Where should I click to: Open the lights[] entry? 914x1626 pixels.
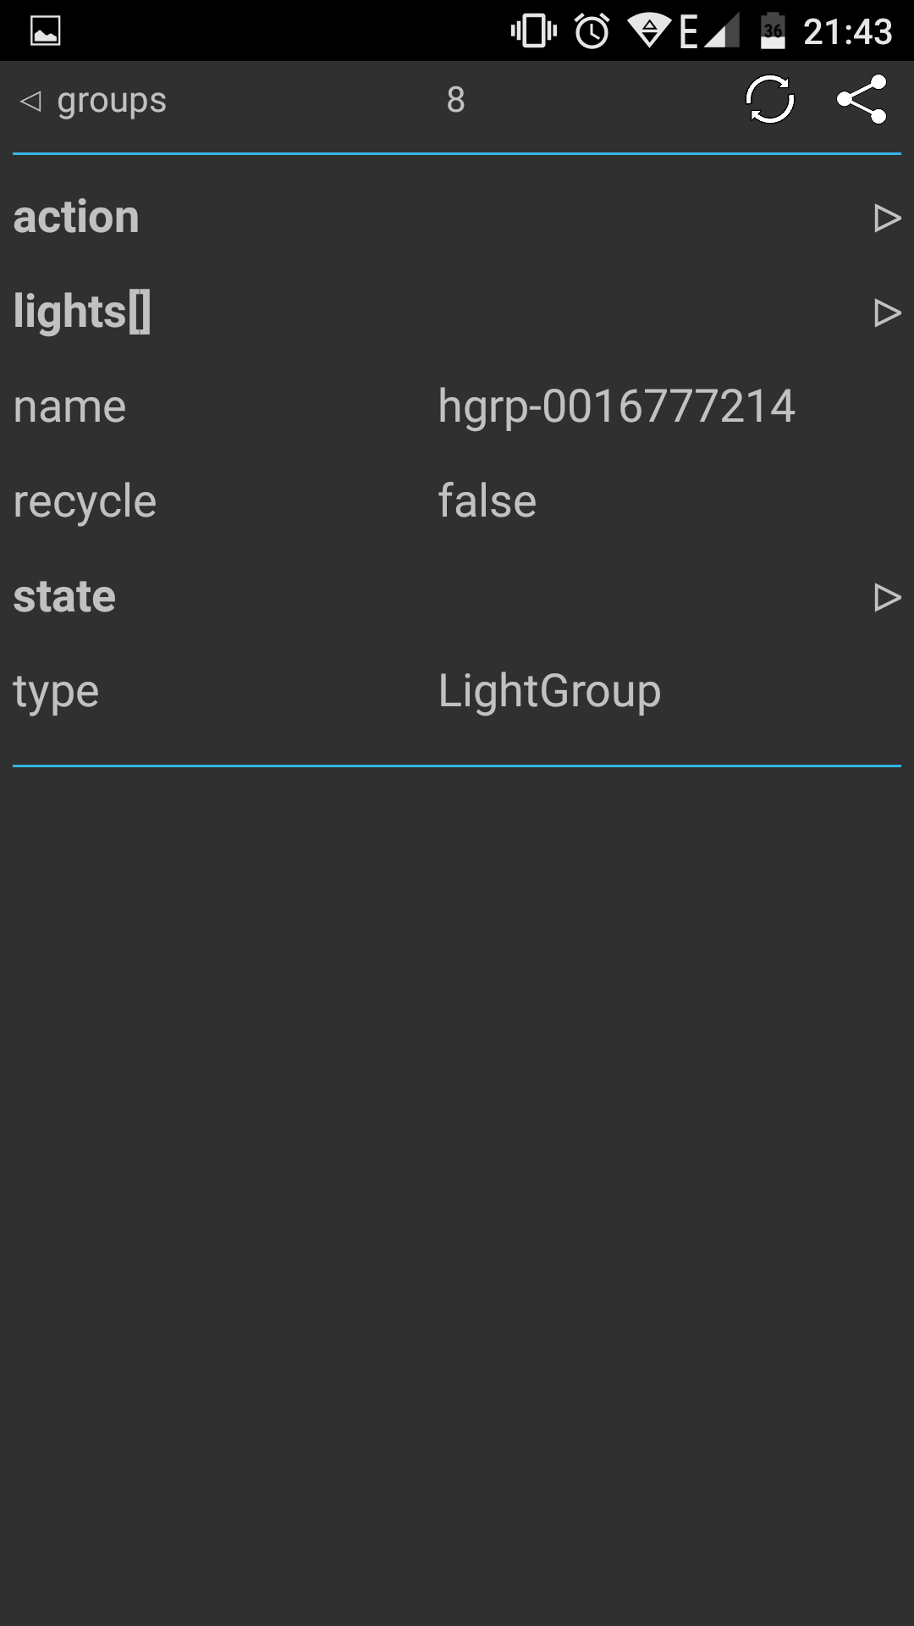[457, 312]
